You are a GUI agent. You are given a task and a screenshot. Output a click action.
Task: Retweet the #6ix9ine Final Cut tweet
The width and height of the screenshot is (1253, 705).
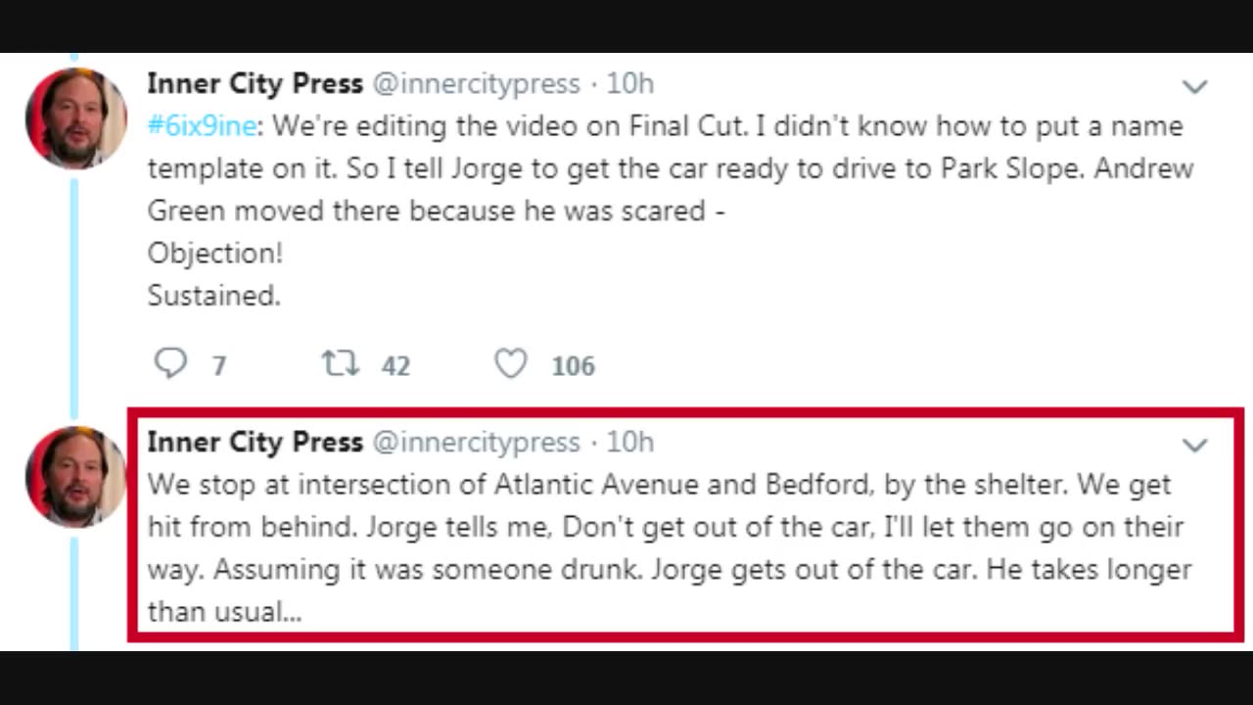(x=341, y=364)
